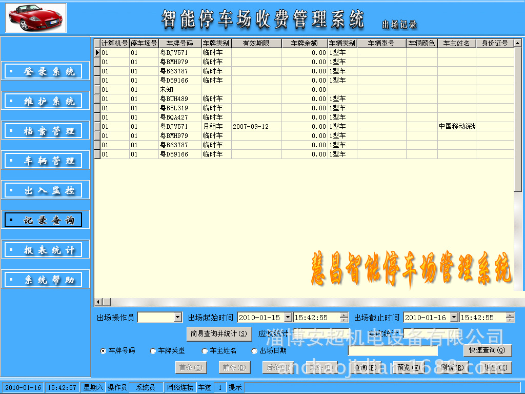The height and width of the screenshot is (394, 525).
Task: Open 档案管理 (archive management)
Action: pos(45,130)
